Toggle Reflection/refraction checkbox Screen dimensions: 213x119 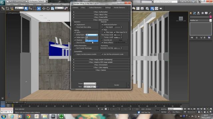point(102,24)
